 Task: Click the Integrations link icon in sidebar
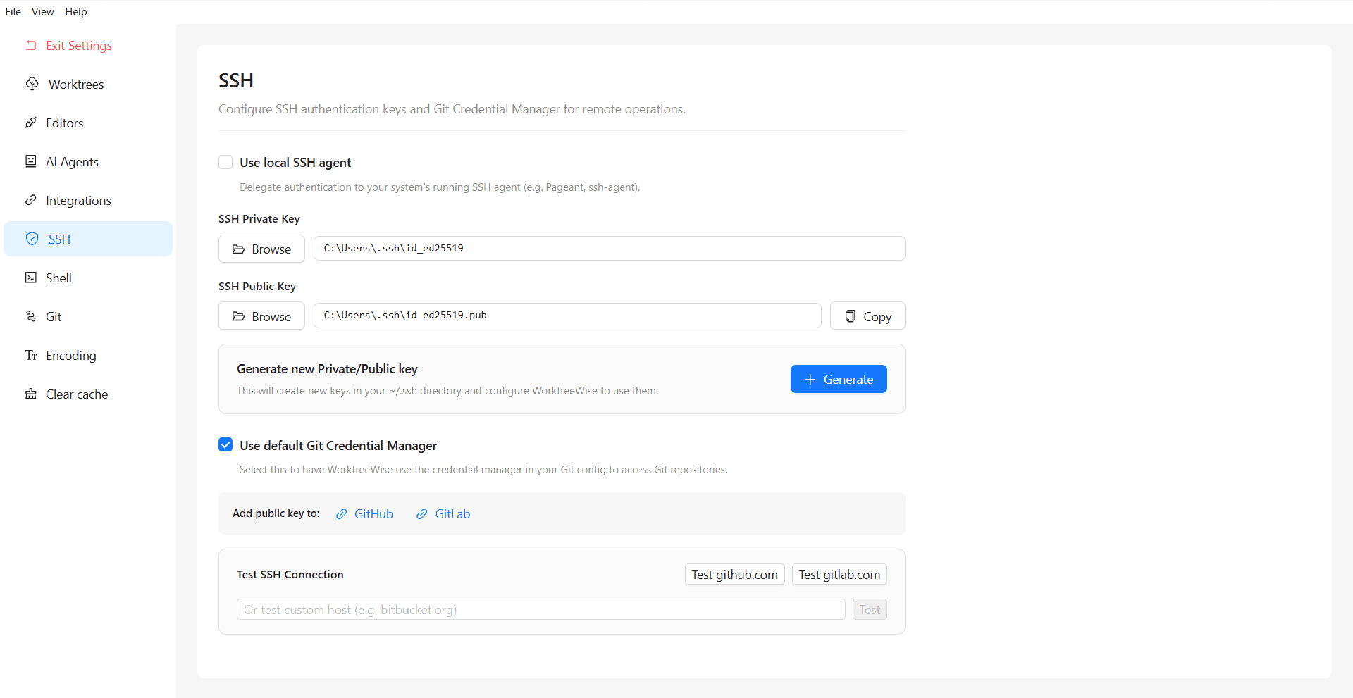point(31,200)
